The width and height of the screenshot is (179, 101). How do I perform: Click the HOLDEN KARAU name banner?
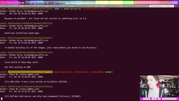159,99
